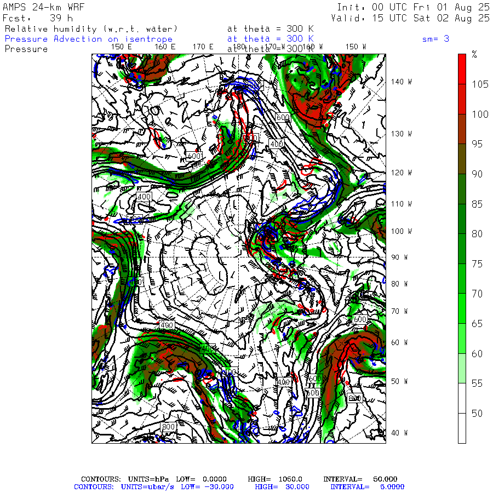The width and height of the screenshot is (493, 493).
Task: Click the "Valid: 15 UTC Sat 02 Aug 25" line
Action: tap(410, 18)
